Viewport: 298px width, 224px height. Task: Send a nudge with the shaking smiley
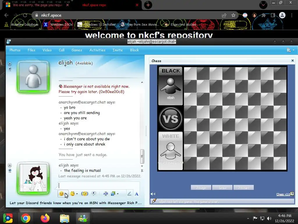pyautogui.click(x=85, y=194)
